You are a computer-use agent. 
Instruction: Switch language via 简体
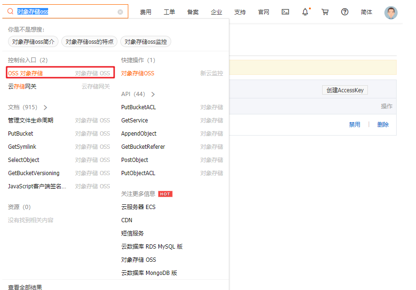coord(366,12)
